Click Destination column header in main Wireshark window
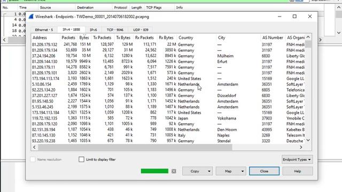This screenshot has height=192, width=342. pos(85,7)
